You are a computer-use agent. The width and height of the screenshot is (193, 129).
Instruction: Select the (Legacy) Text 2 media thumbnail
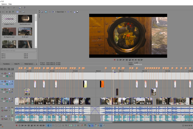click(x=9, y=19)
